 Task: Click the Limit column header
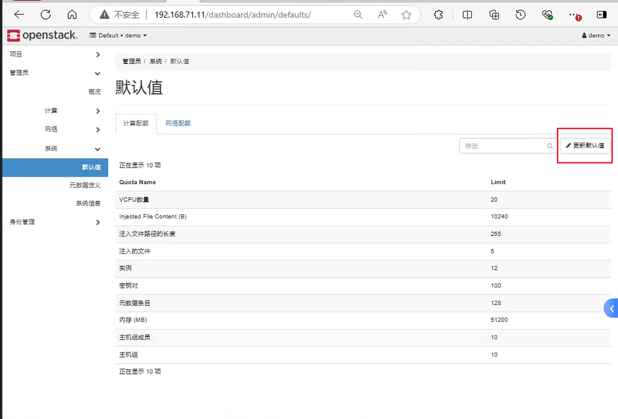pos(498,182)
